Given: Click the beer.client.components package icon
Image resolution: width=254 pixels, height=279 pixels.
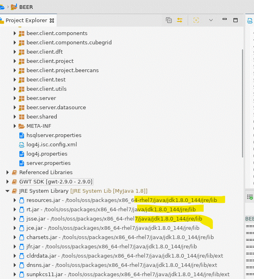Looking at the screenshot, I should click(x=21, y=33).
